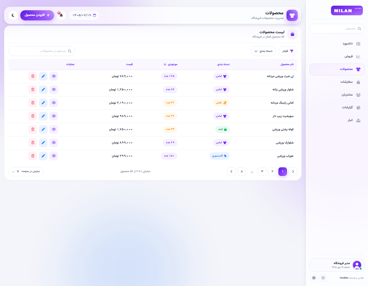This screenshot has height=286, width=368.
Task: Click the left-pointing pagination arrow
Action: coord(232,172)
